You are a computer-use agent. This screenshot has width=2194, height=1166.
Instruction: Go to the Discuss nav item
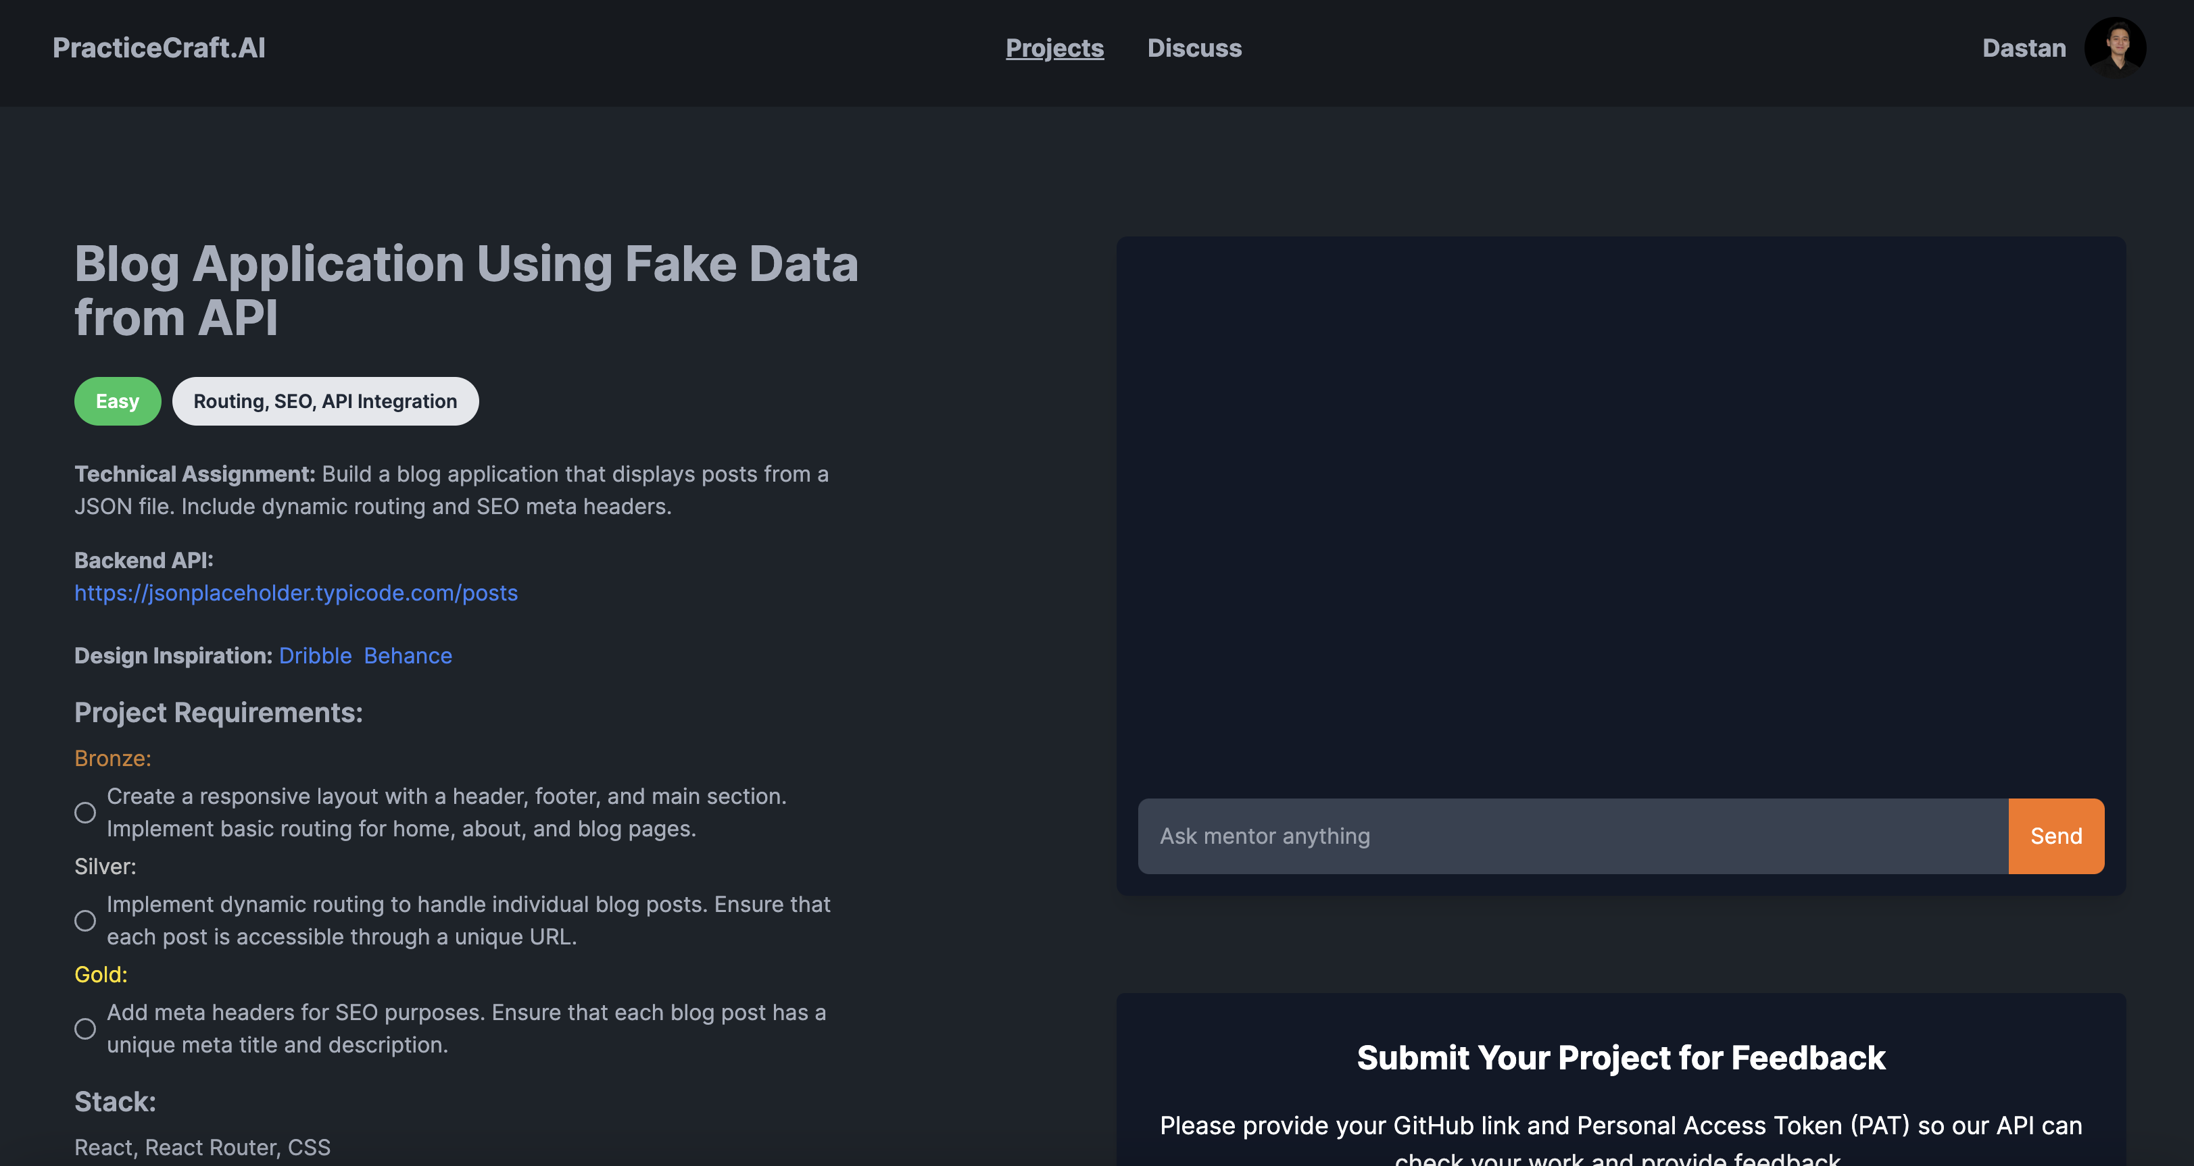1193,49
